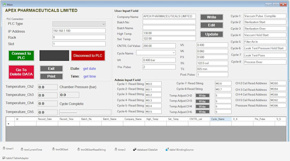Select the tmrDBStart component
The height and width of the screenshot is (161, 290).
[60, 150]
